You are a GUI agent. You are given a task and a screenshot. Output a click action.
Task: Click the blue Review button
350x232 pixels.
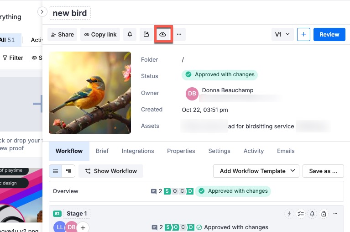point(329,34)
